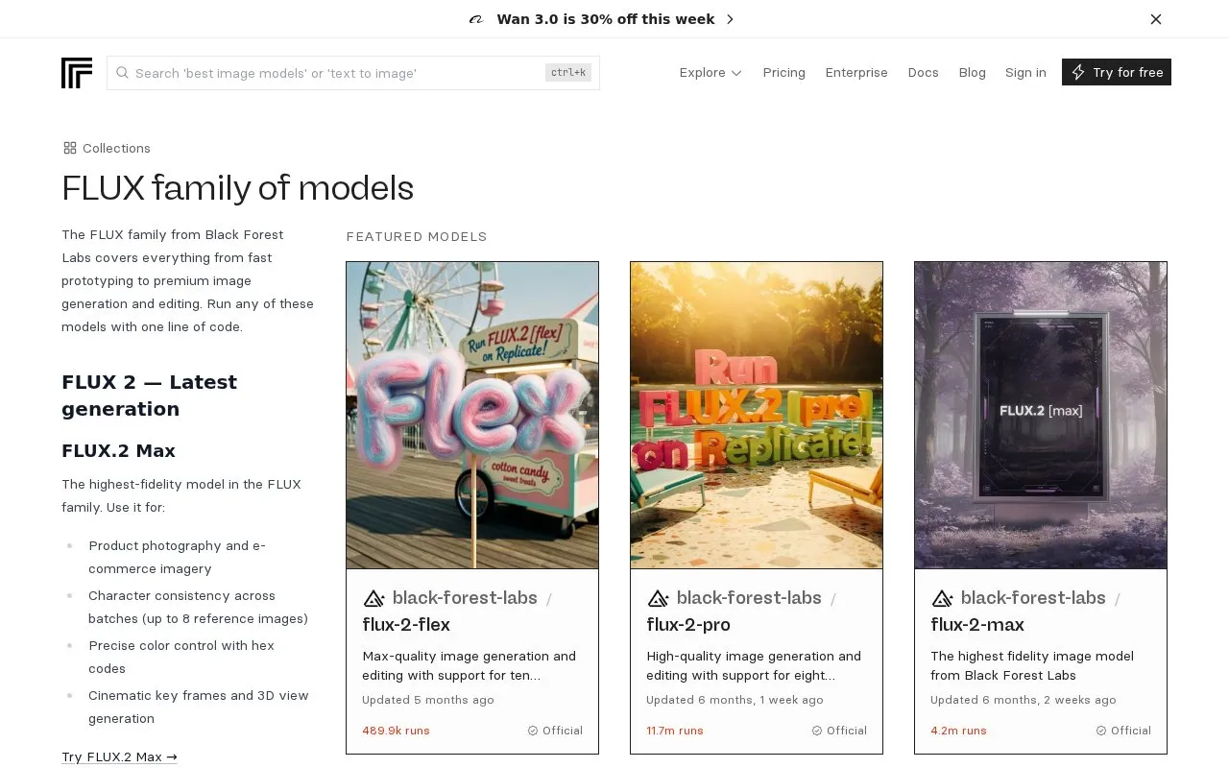Viewport: 1229px width, 768px height.
Task: Click the flux-2-pro 'High-quality image generation' description
Action: pyautogui.click(x=754, y=665)
